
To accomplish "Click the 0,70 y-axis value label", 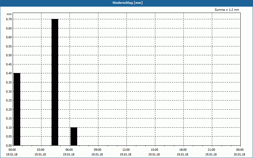I will click(x=9, y=19).
